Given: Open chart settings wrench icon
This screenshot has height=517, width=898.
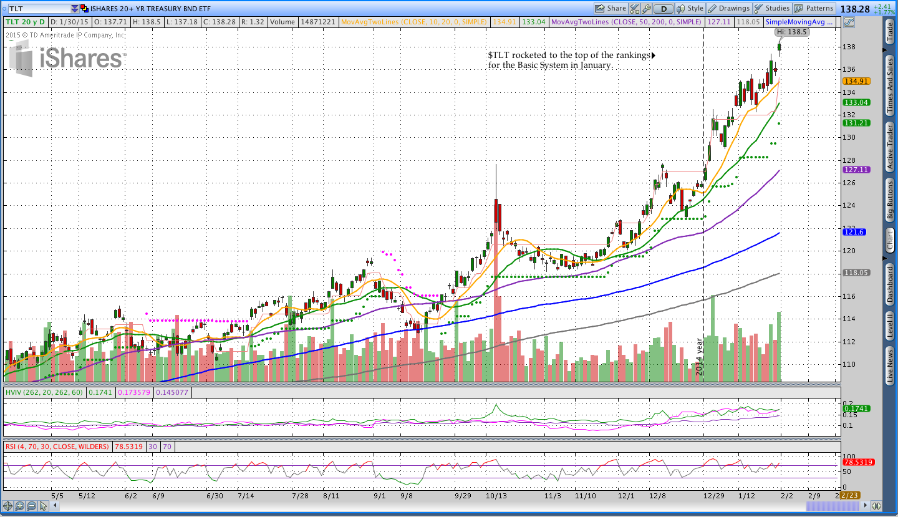Looking at the screenshot, I should pos(646,9).
